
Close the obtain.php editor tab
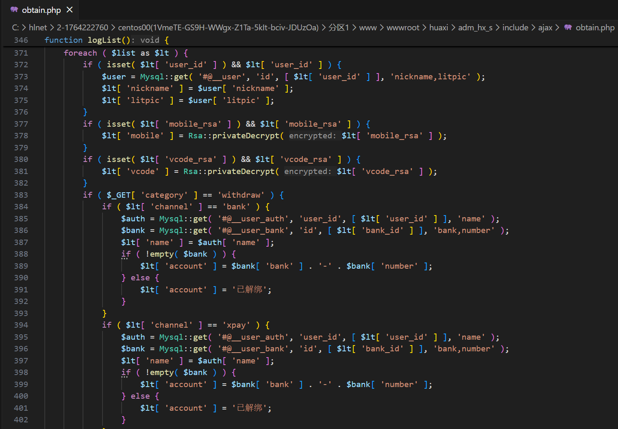[70, 10]
